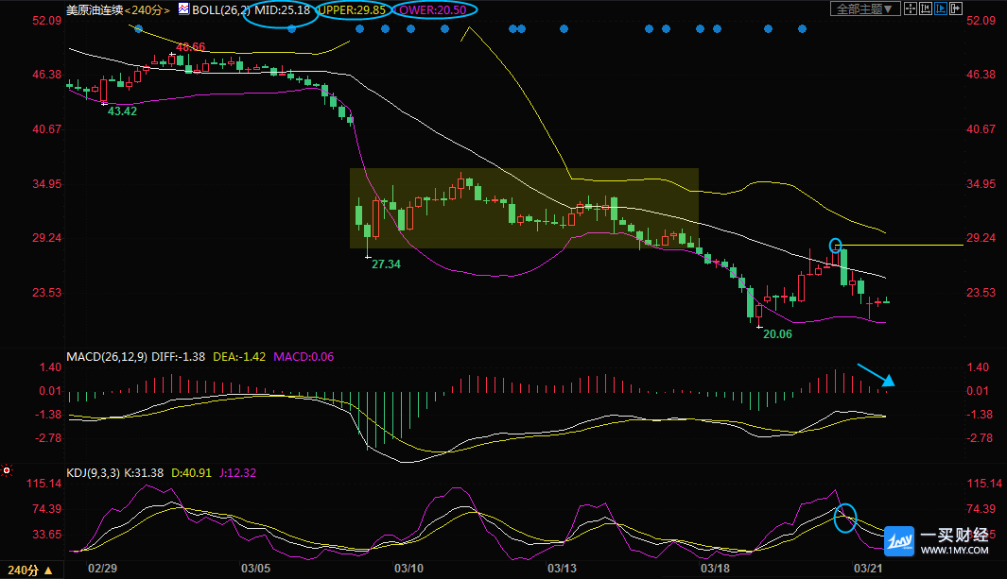Click the DEA:-1.42 readout
This screenshot has height=579, width=1007.
[239, 356]
